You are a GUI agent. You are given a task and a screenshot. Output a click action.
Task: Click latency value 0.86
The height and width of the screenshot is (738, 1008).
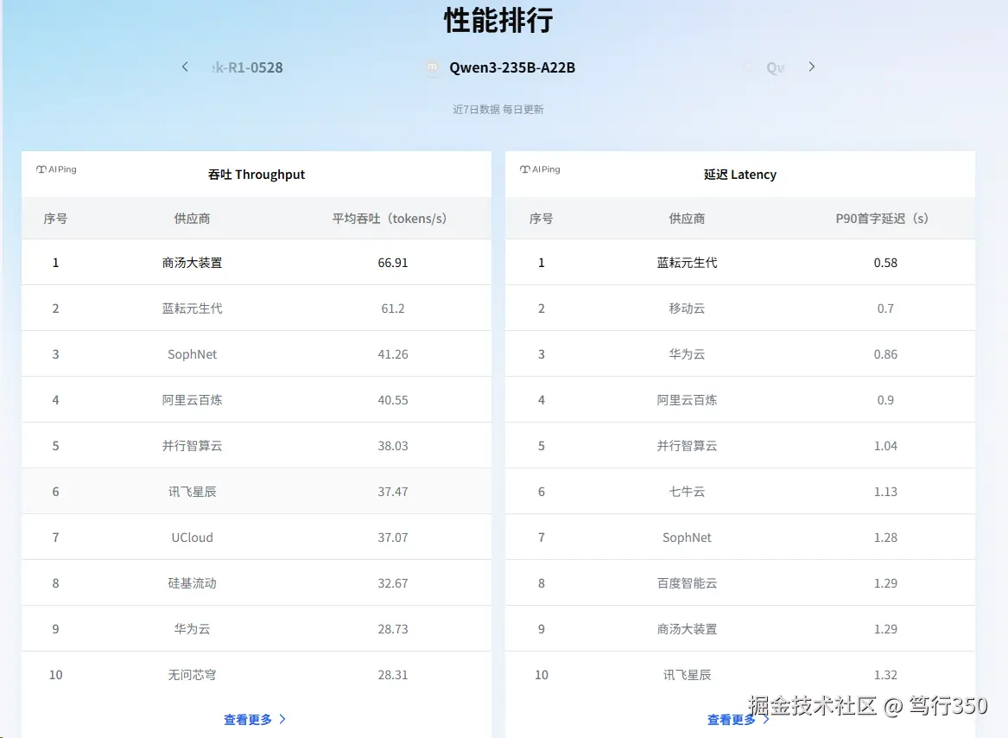point(885,354)
